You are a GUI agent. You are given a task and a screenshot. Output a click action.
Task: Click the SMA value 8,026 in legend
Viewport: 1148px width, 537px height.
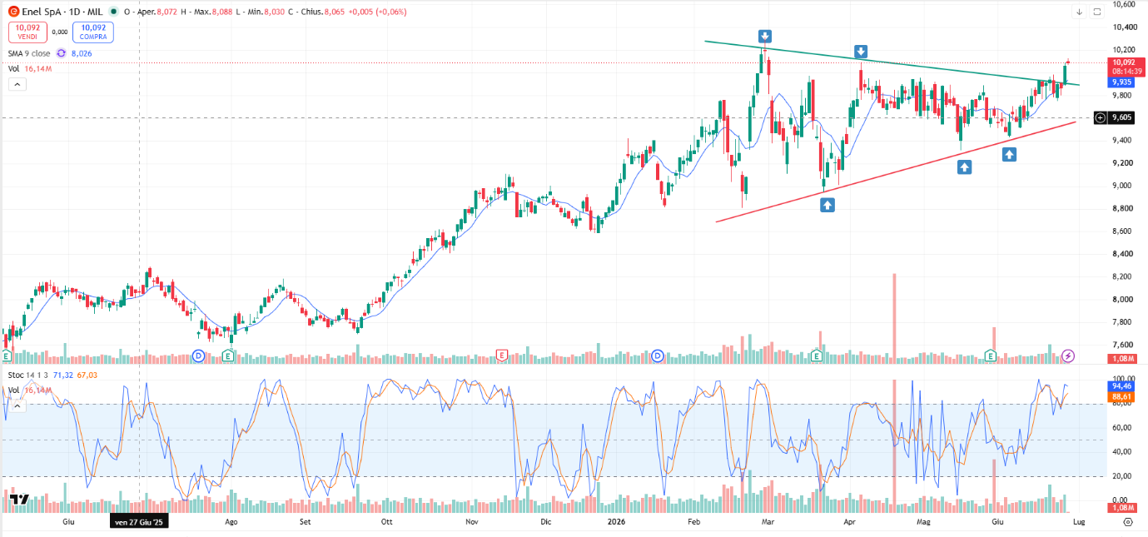[x=82, y=53]
